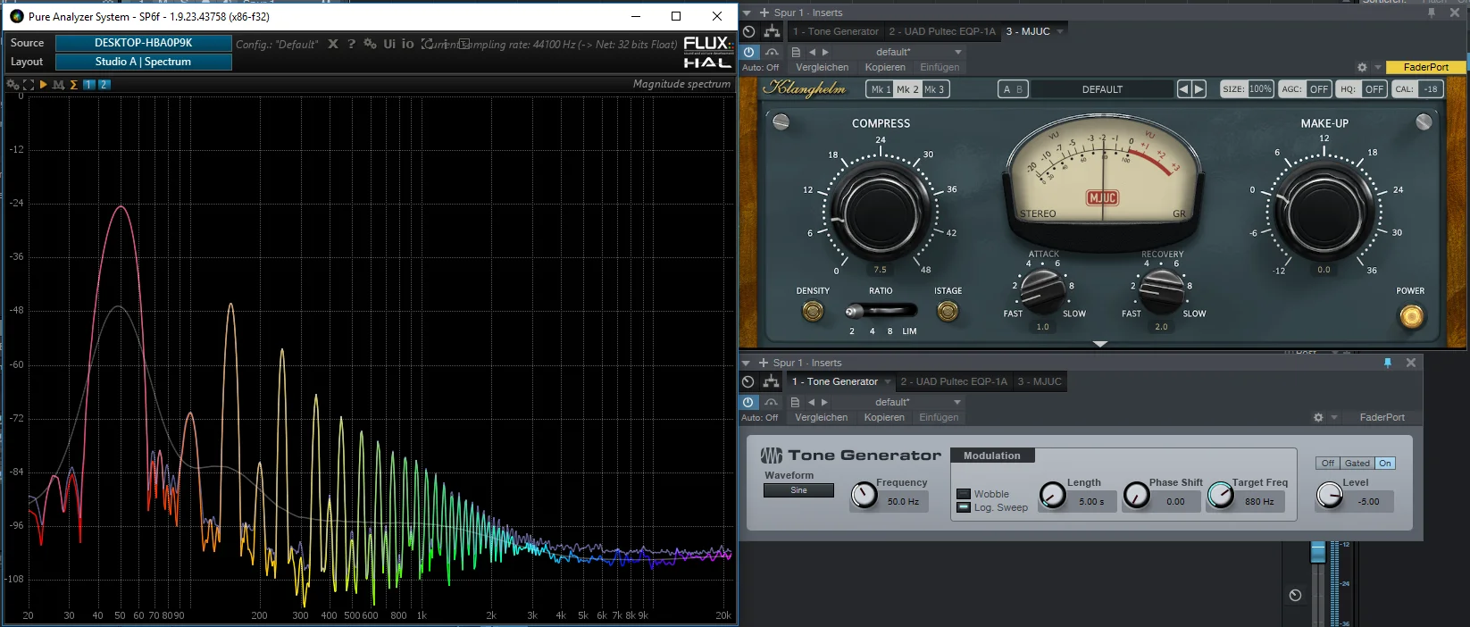Set the Tone Generator output to Gated

click(x=1357, y=464)
